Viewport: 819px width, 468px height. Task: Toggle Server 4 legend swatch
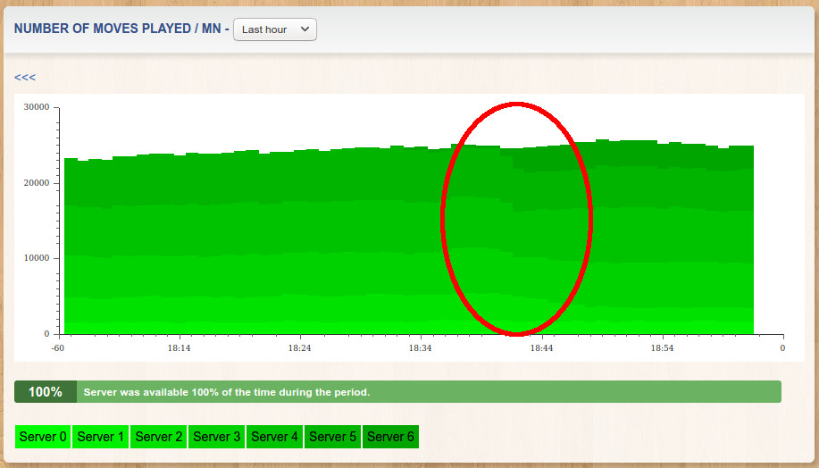274,437
